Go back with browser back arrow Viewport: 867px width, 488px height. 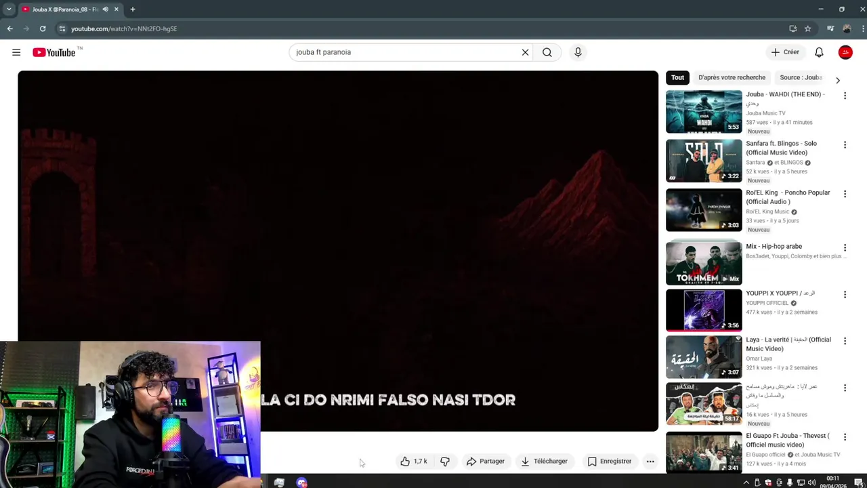tap(9, 28)
